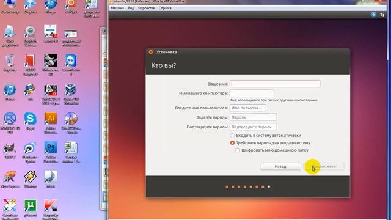Launch the Winamp desktop shortcut

[x=30, y=179]
